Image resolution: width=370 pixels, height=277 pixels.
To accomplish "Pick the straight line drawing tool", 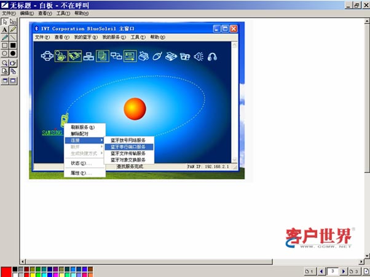I will tap(13, 37).
